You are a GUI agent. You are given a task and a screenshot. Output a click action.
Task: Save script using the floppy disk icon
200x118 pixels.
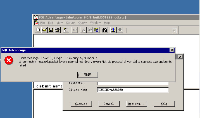[51, 30]
